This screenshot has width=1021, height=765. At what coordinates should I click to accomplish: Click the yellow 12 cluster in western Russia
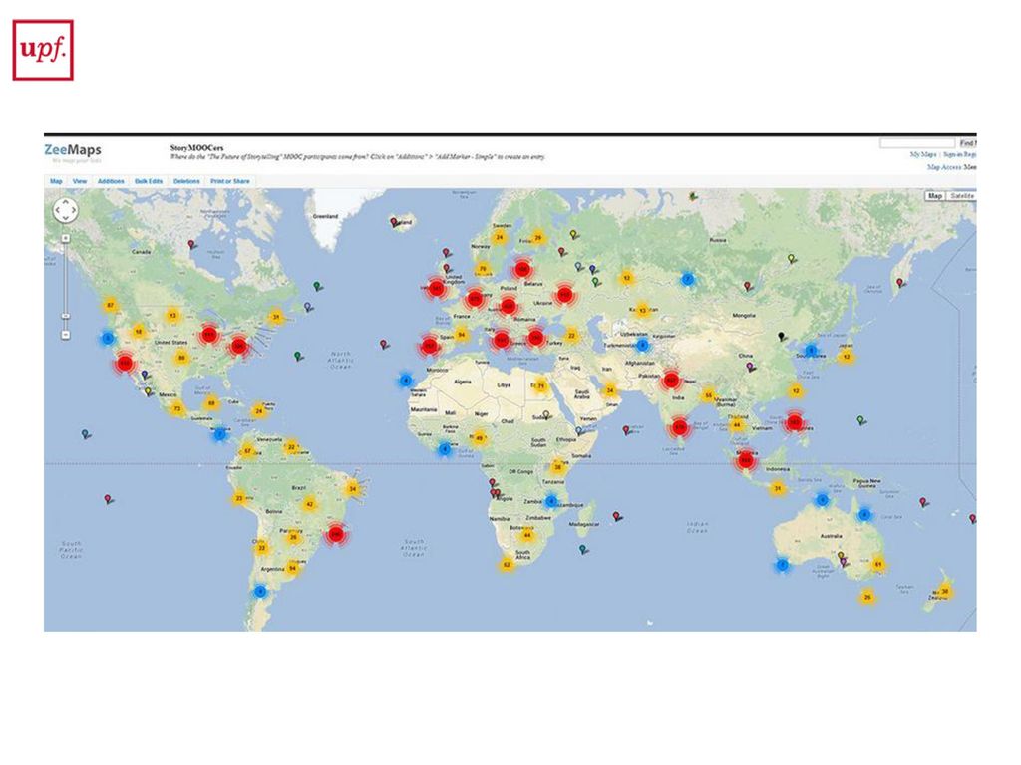pos(626,278)
